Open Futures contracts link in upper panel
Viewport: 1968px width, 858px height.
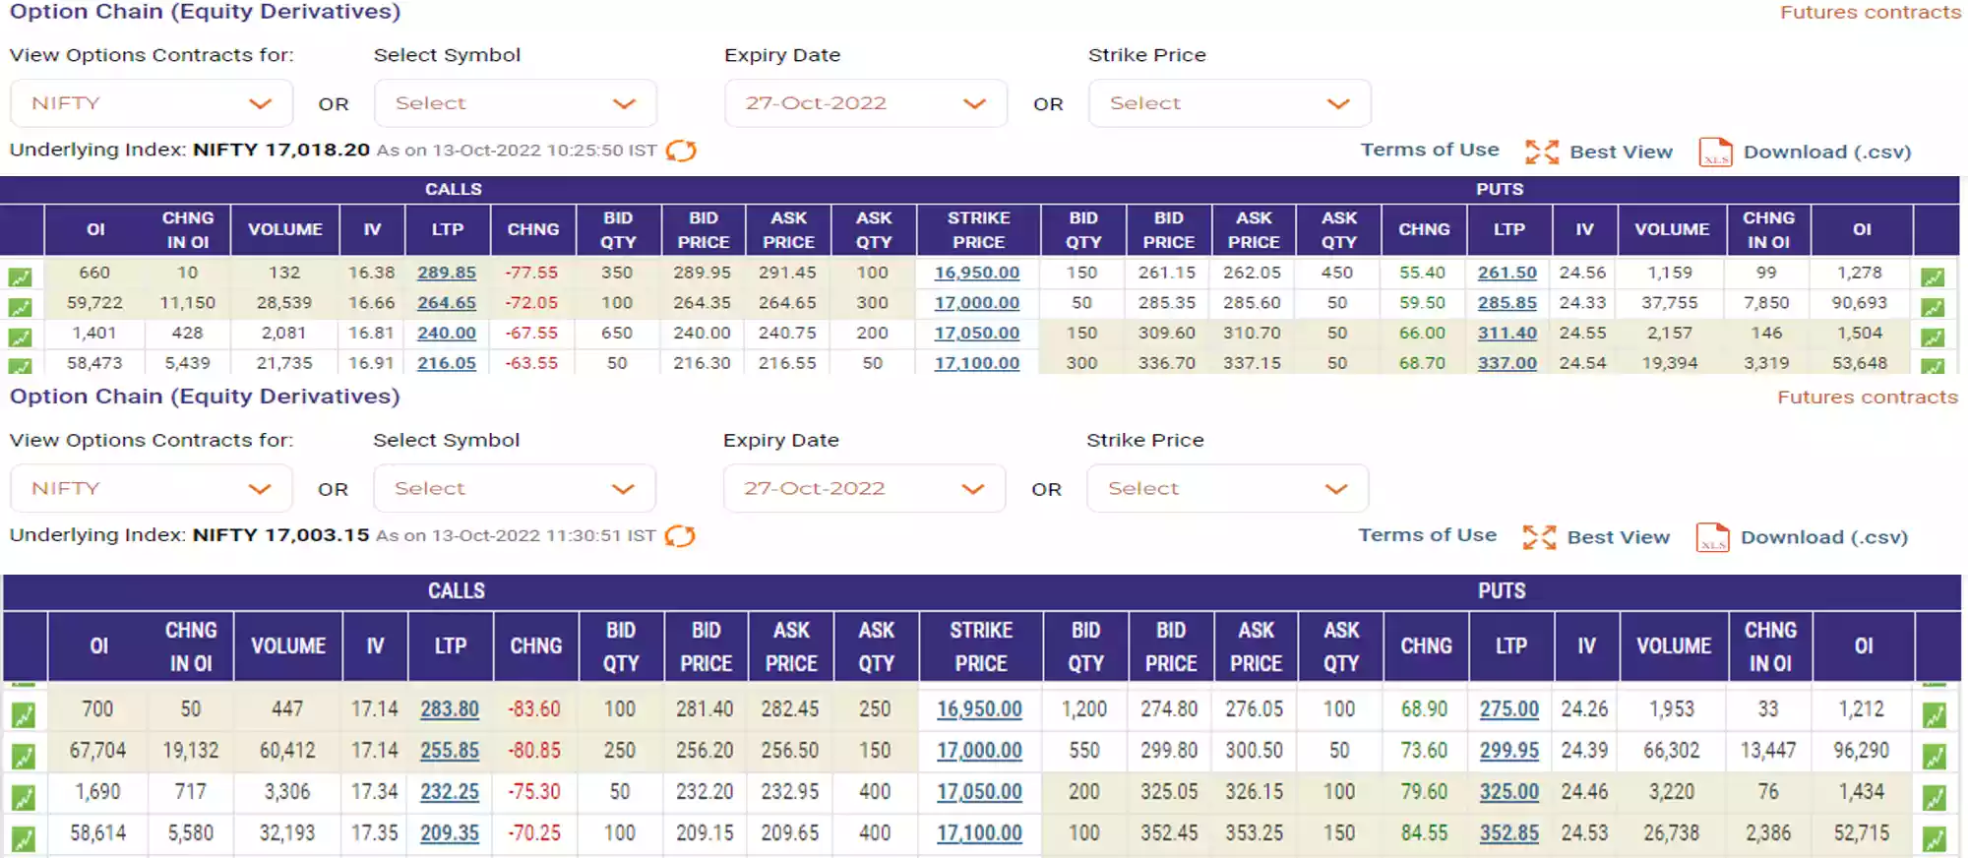tap(1870, 12)
